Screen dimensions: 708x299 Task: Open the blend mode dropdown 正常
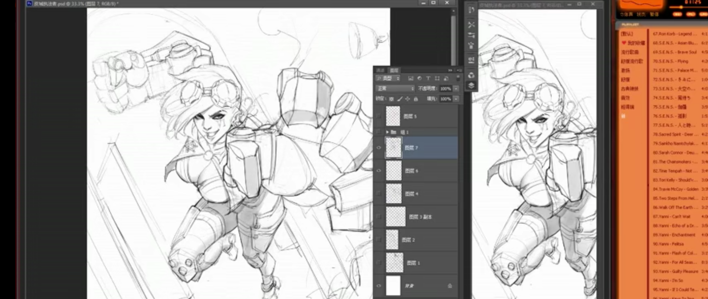395,88
